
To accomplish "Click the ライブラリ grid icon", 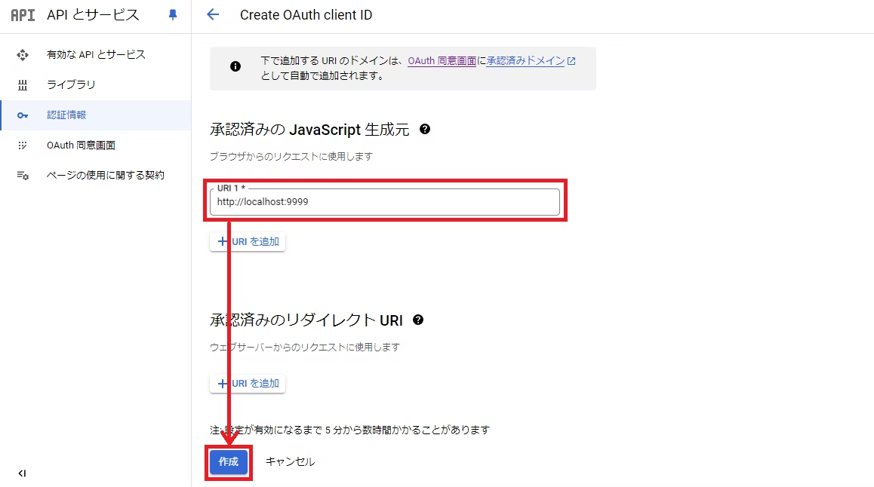I will (x=23, y=84).
